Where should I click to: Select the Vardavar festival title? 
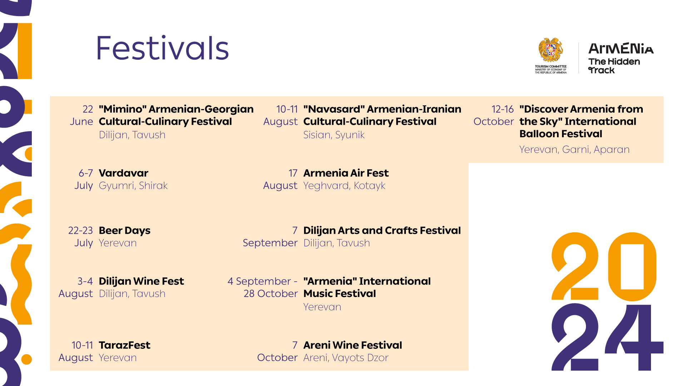[x=124, y=173]
